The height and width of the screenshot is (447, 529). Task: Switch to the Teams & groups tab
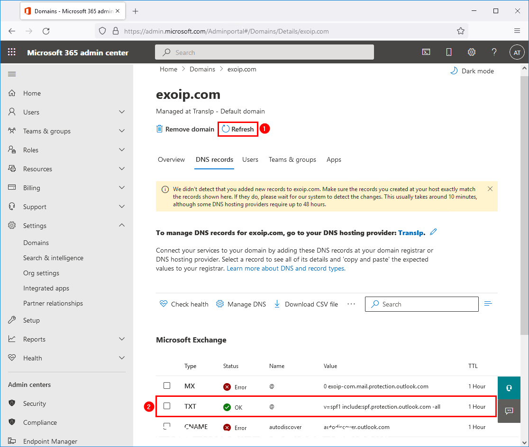click(x=292, y=159)
